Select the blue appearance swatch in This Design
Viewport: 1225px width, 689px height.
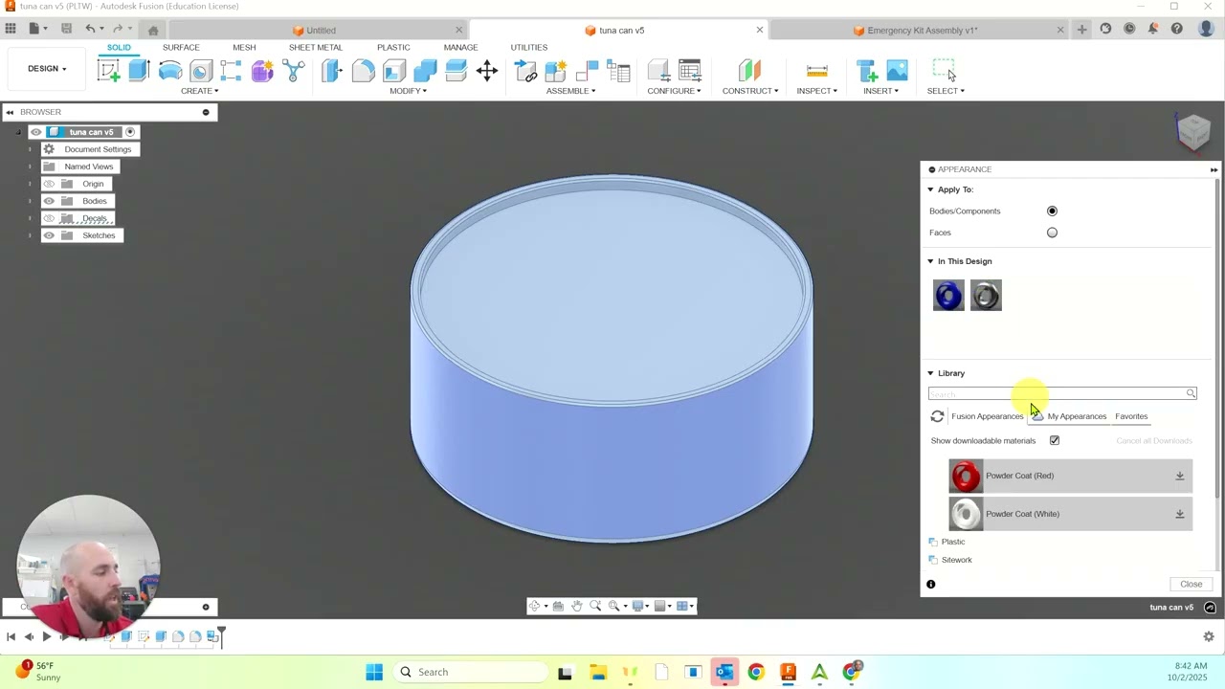[948, 295]
